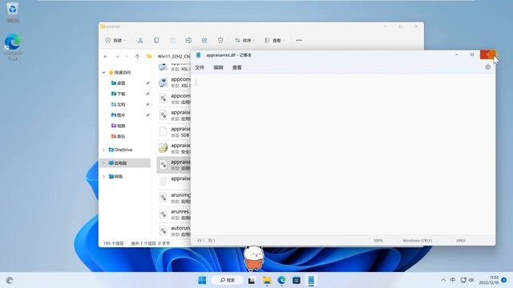Click Windows (CRLF) in Notepad status bar
This screenshot has height=288, width=513.
tap(417, 241)
